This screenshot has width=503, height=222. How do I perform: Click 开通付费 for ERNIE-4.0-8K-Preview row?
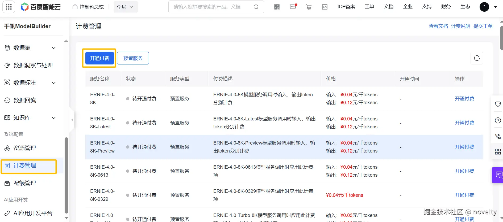(464, 147)
